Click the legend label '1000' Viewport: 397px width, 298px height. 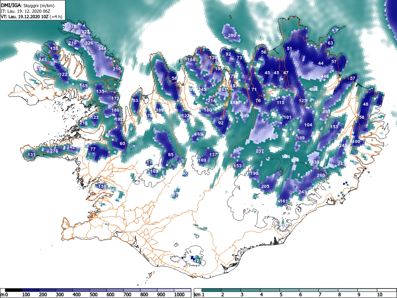tap(180, 294)
